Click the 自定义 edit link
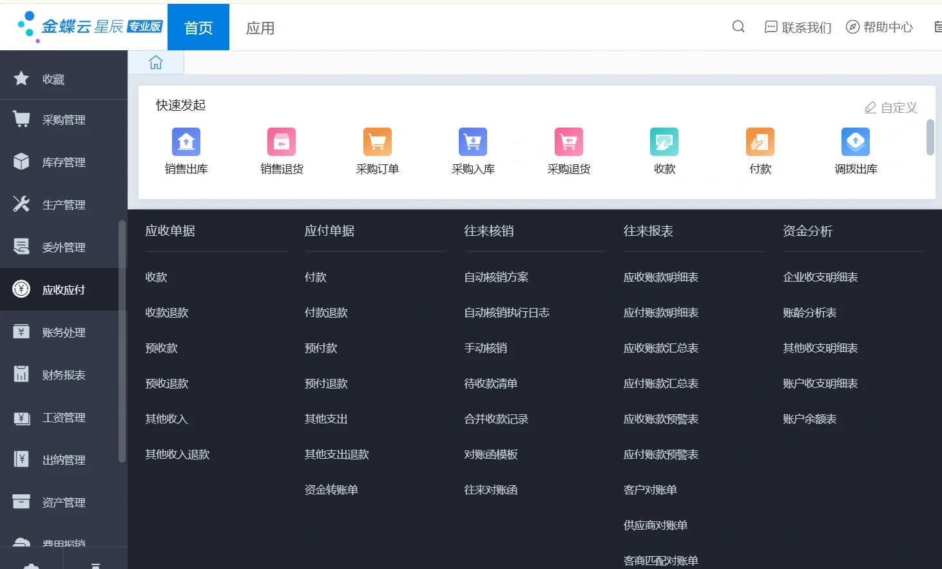Image resolution: width=942 pixels, height=569 pixels. coord(891,108)
